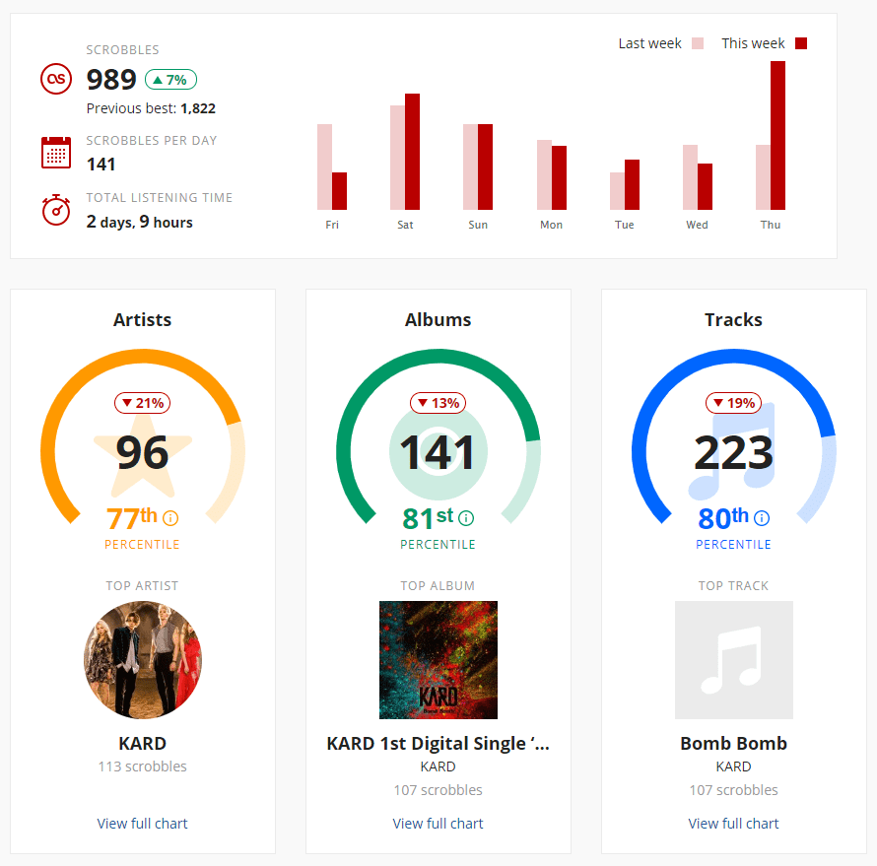Viewport: 877px width, 866px height.
Task: Click Friday's last-week light pink bar
Action: tap(324, 167)
